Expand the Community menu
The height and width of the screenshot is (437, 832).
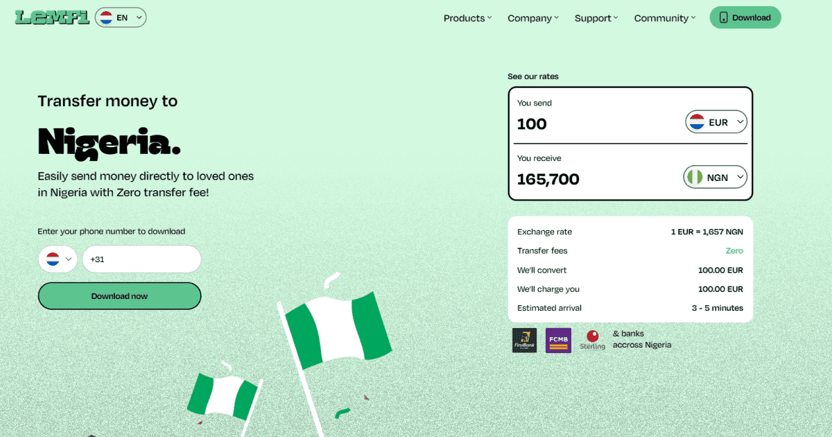[664, 18]
